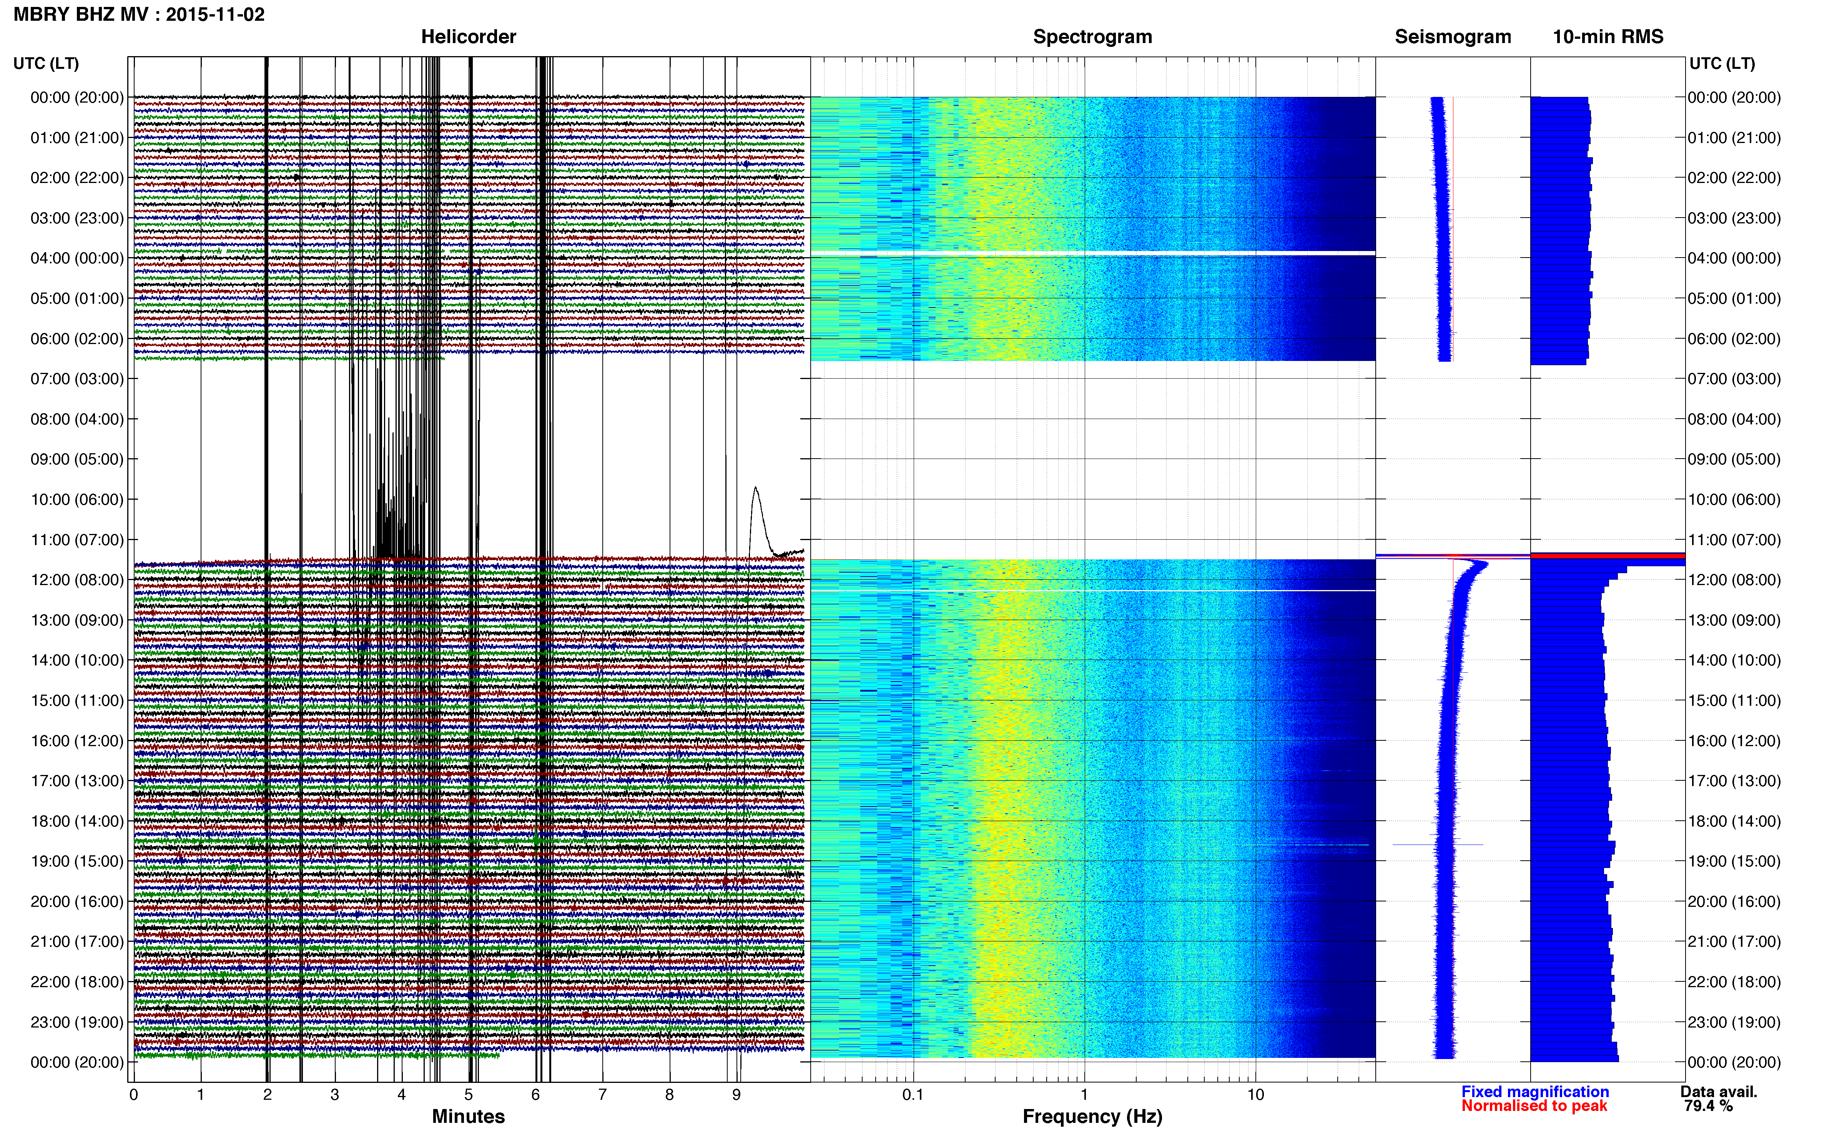Click the Data avail. label
This screenshot has height=1139, width=1822.
(1719, 1092)
